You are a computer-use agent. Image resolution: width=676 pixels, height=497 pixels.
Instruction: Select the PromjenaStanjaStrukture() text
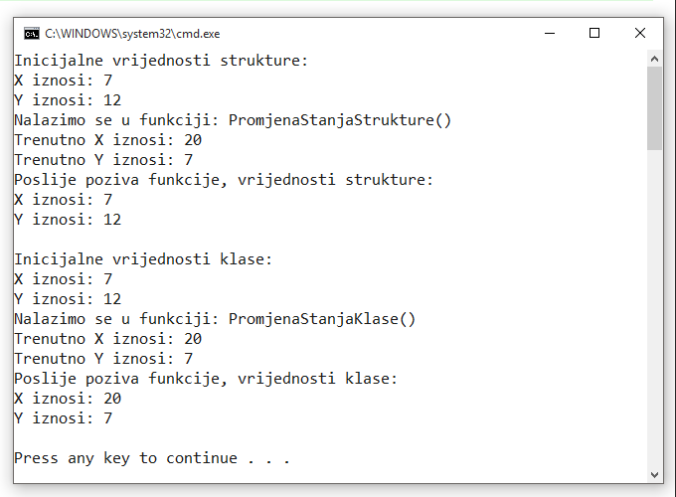(340, 120)
